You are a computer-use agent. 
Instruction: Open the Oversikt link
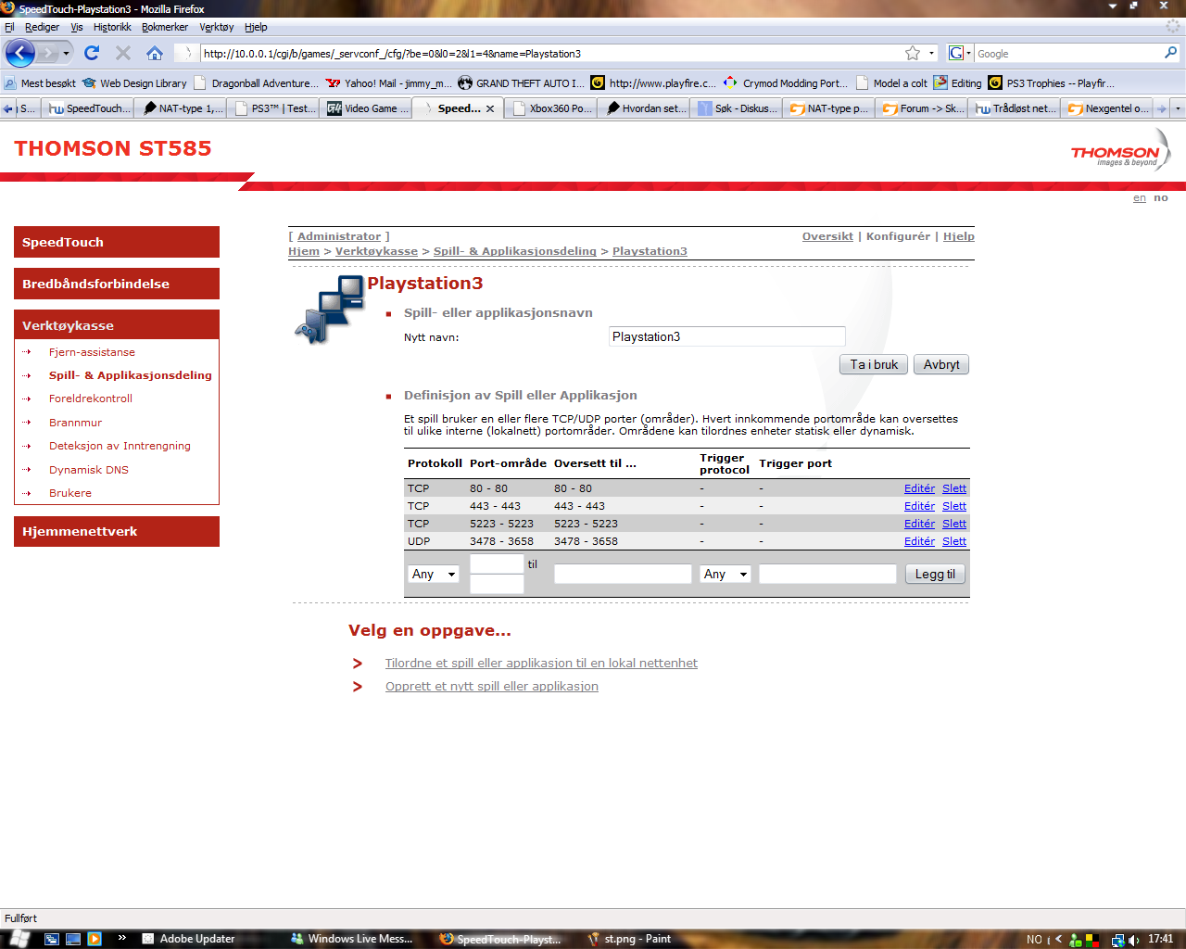pos(827,236)
